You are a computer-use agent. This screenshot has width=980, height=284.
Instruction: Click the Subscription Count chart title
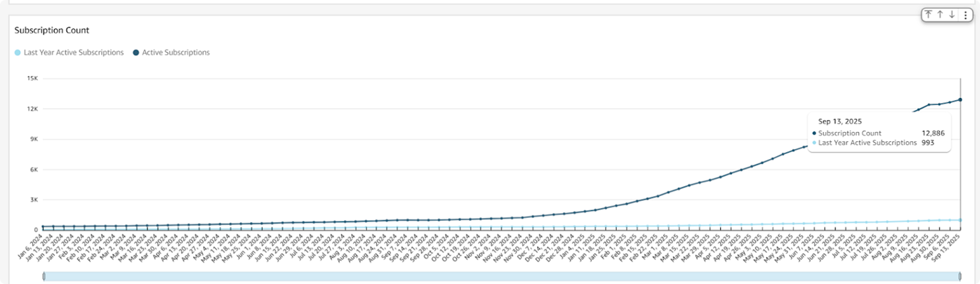[51, 31]
